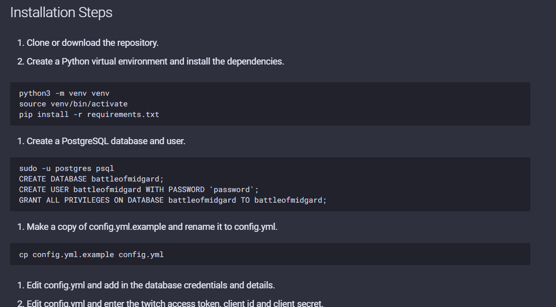556x307 pixels.
Task: Click step "Edit config.yml and add in the database credentials"
Action: coord(151,285)
